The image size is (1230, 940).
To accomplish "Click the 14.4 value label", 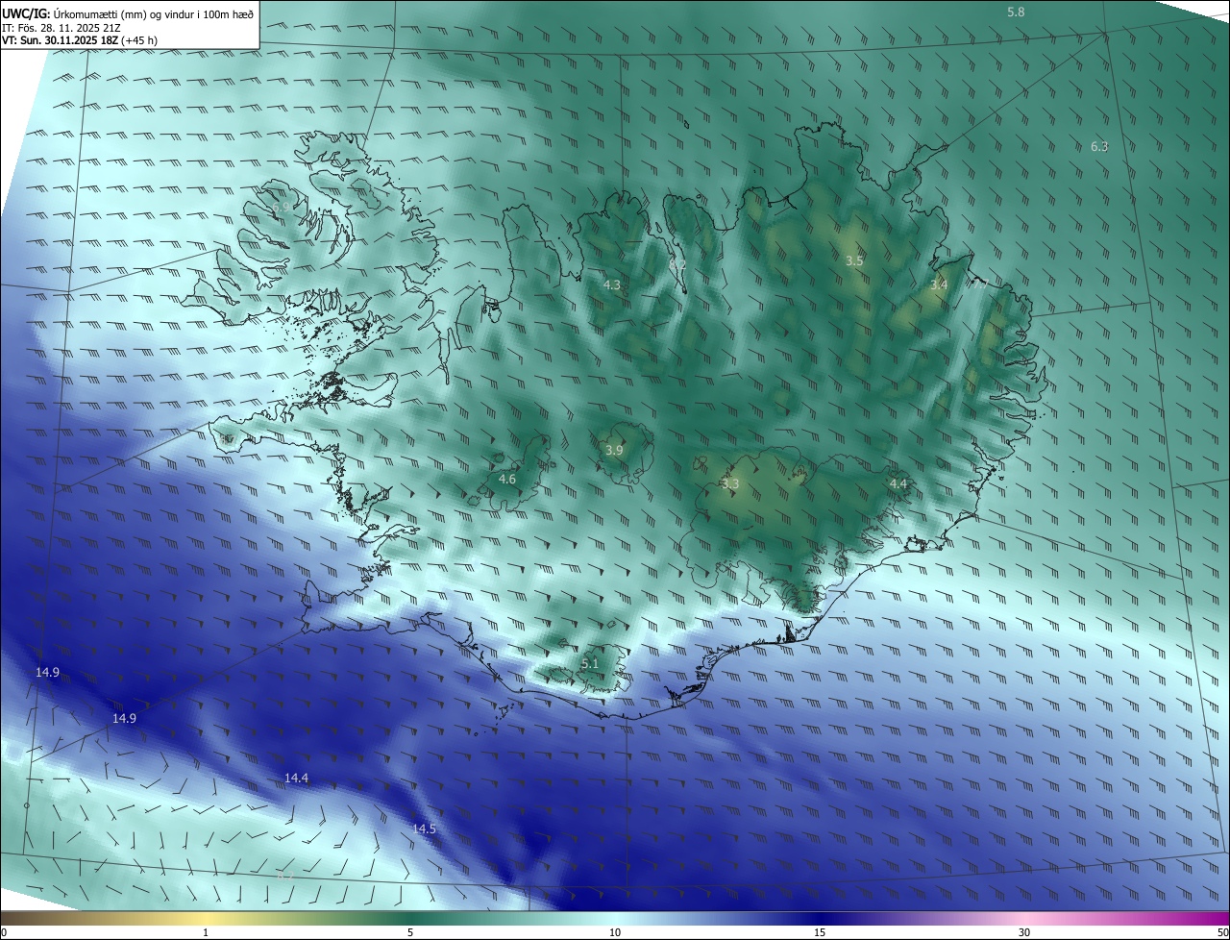I will 296,778.
